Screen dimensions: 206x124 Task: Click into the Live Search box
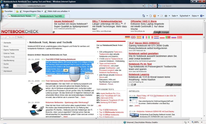click(179, 6)
